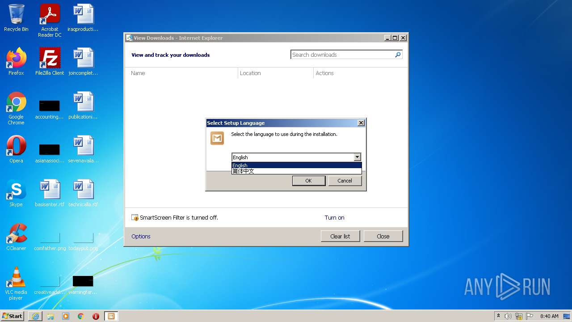Viewport: 572px width, 322px height.
Task: Open Options link in View Downloads
Action: pyautogui.click(x=141, y=236)
